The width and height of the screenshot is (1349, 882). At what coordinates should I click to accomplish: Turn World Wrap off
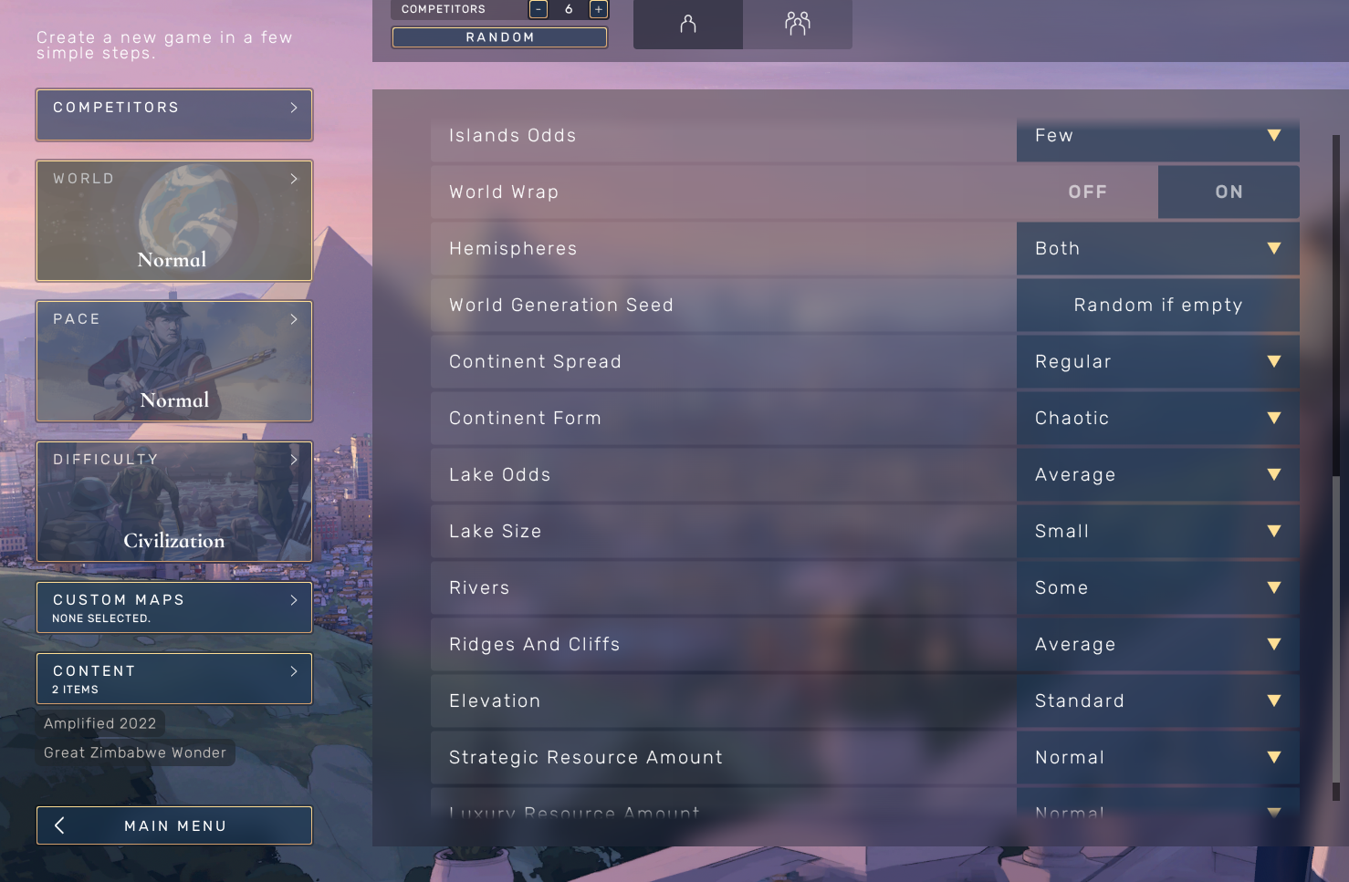click(x=1087, y=192)
